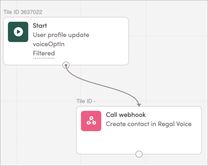Click the "Start" tile title

pos(40,25)
